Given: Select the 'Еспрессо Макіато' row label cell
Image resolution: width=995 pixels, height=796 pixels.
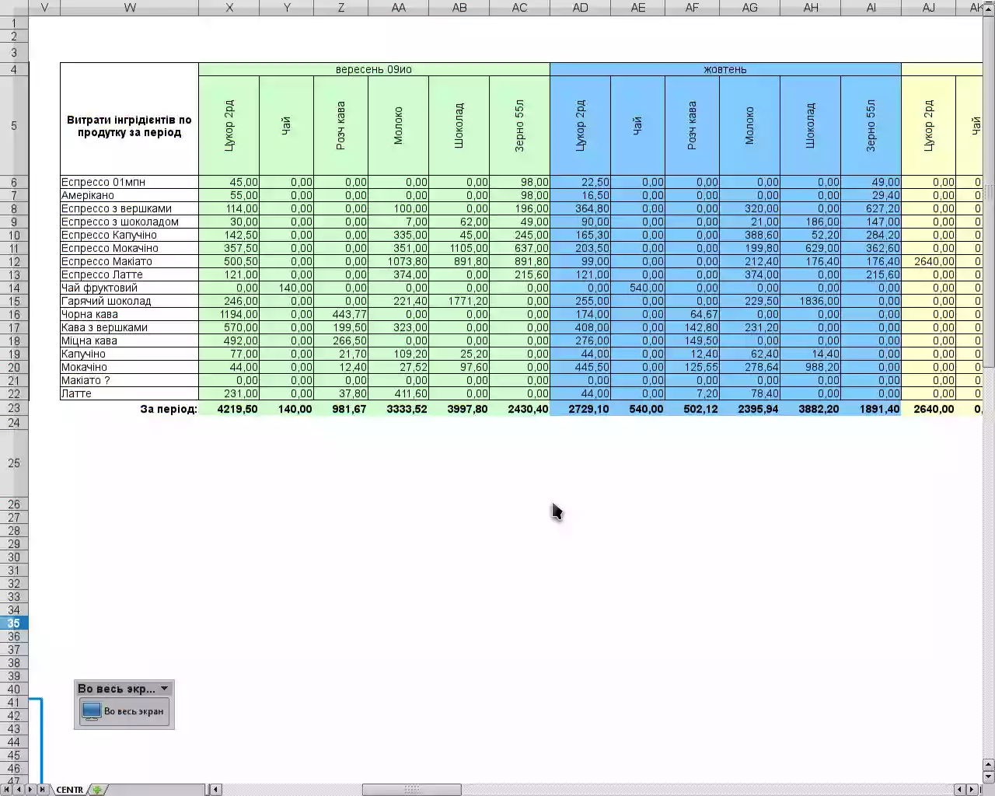Looking at the screenshot, I should click(x=129, y=261).
